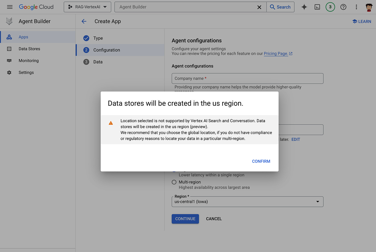Select the Configuration step
This screenshot has height=252, width=376.
pyautogui.click(x=120, y=50)
